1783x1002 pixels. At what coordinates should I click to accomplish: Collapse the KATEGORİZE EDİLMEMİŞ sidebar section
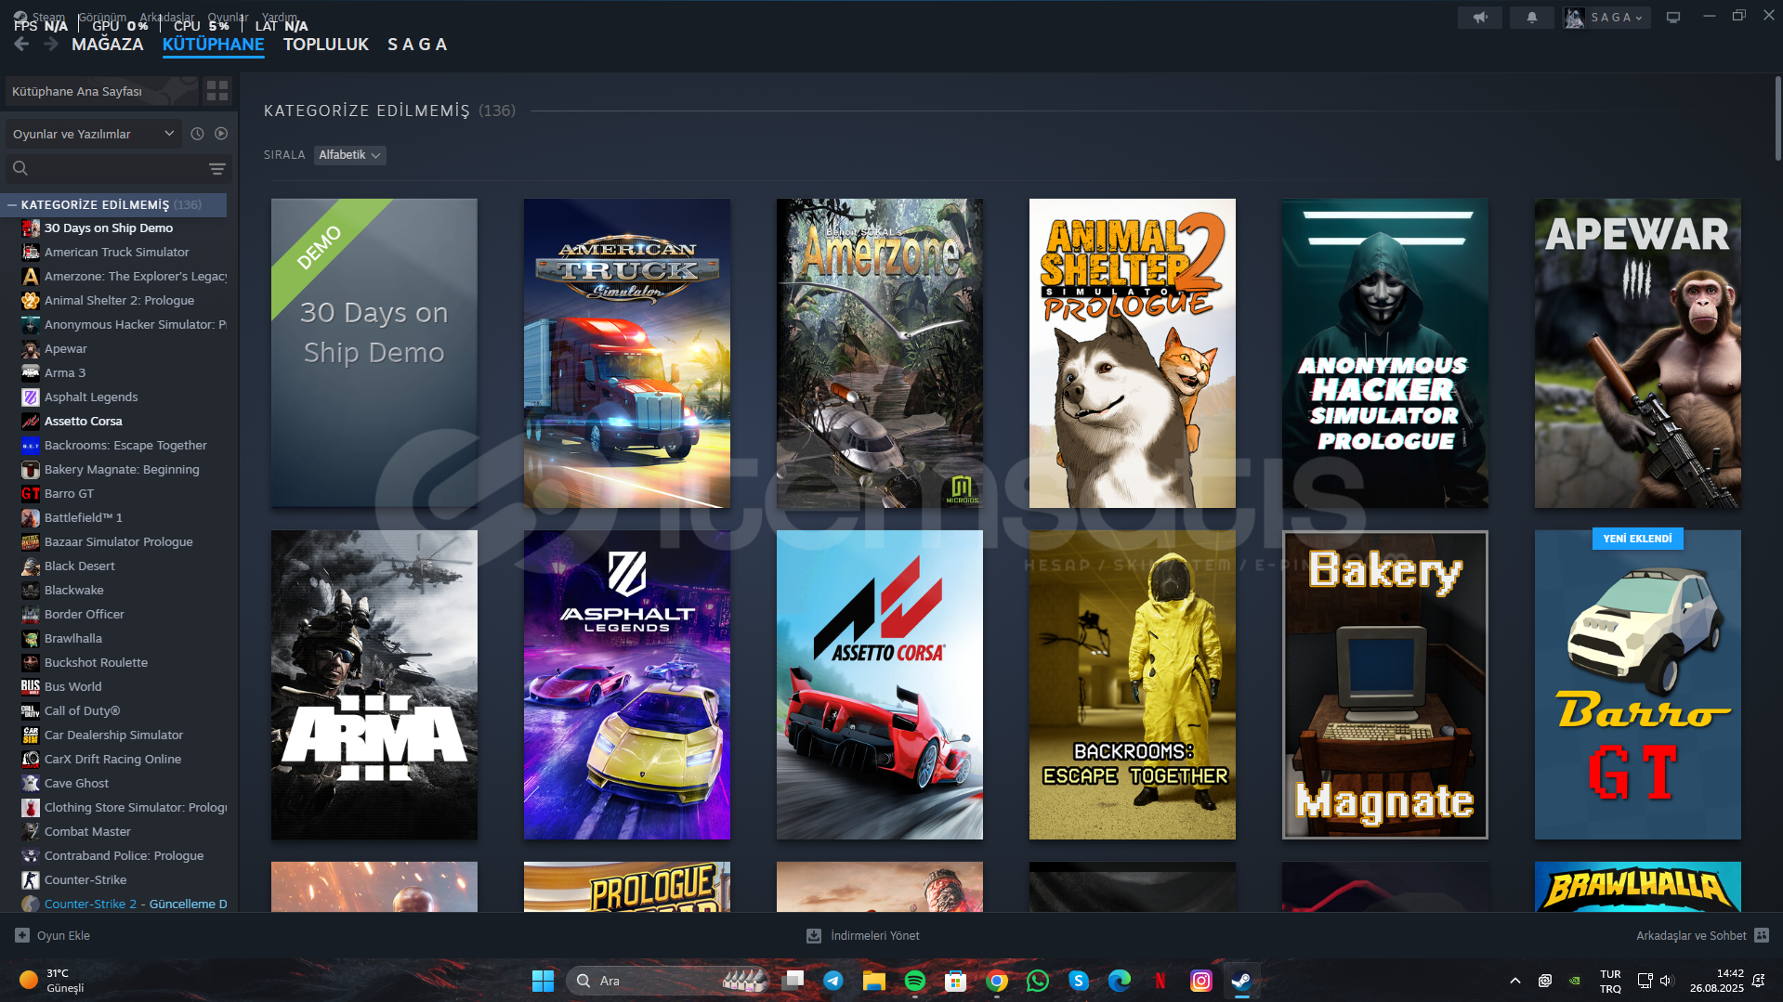12,204
